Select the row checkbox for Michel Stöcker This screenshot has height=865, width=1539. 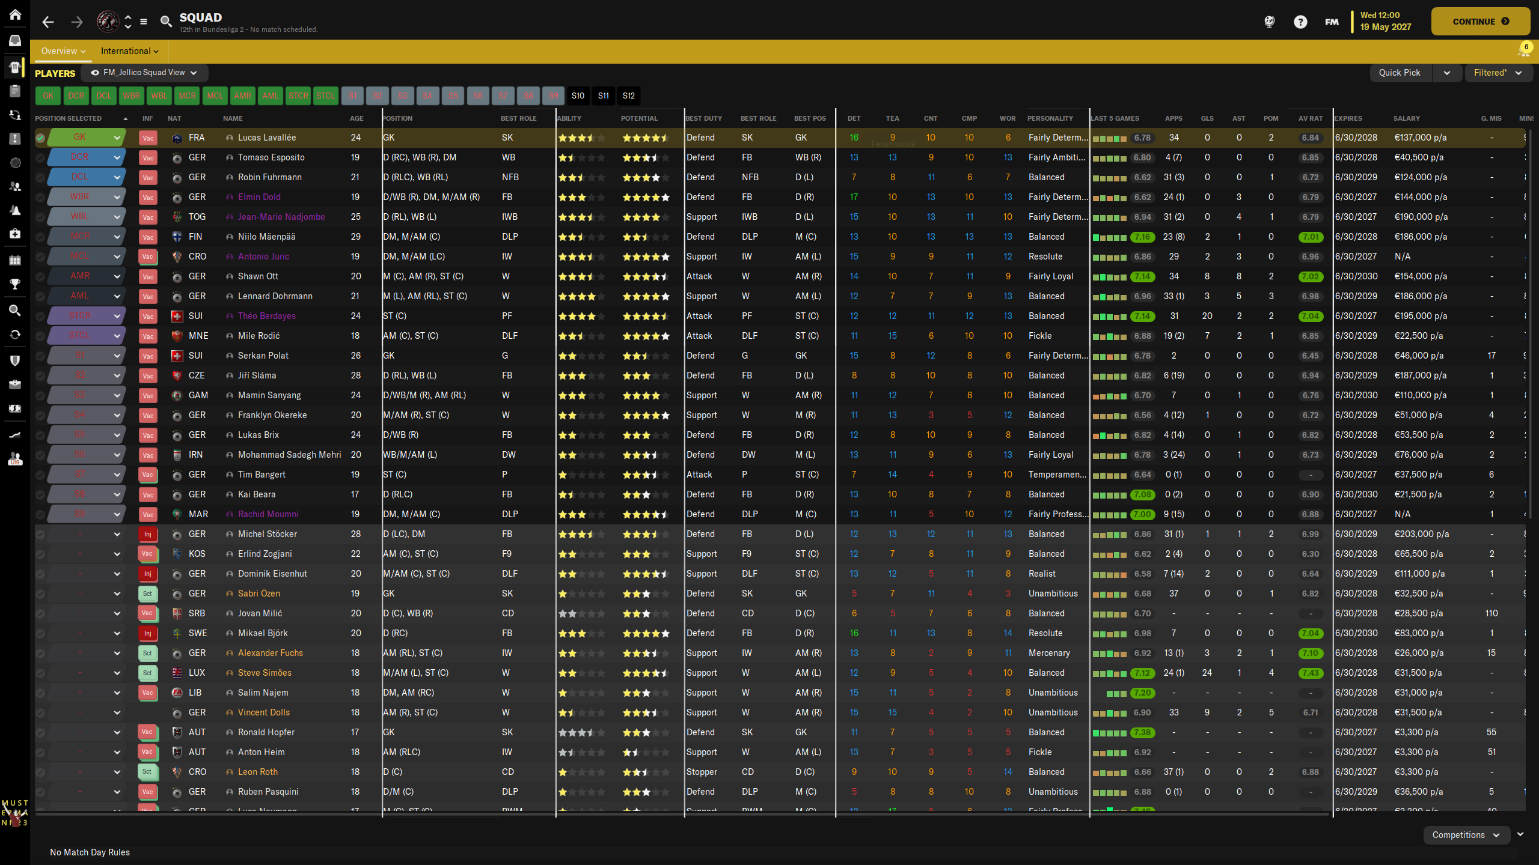point(40,535)
